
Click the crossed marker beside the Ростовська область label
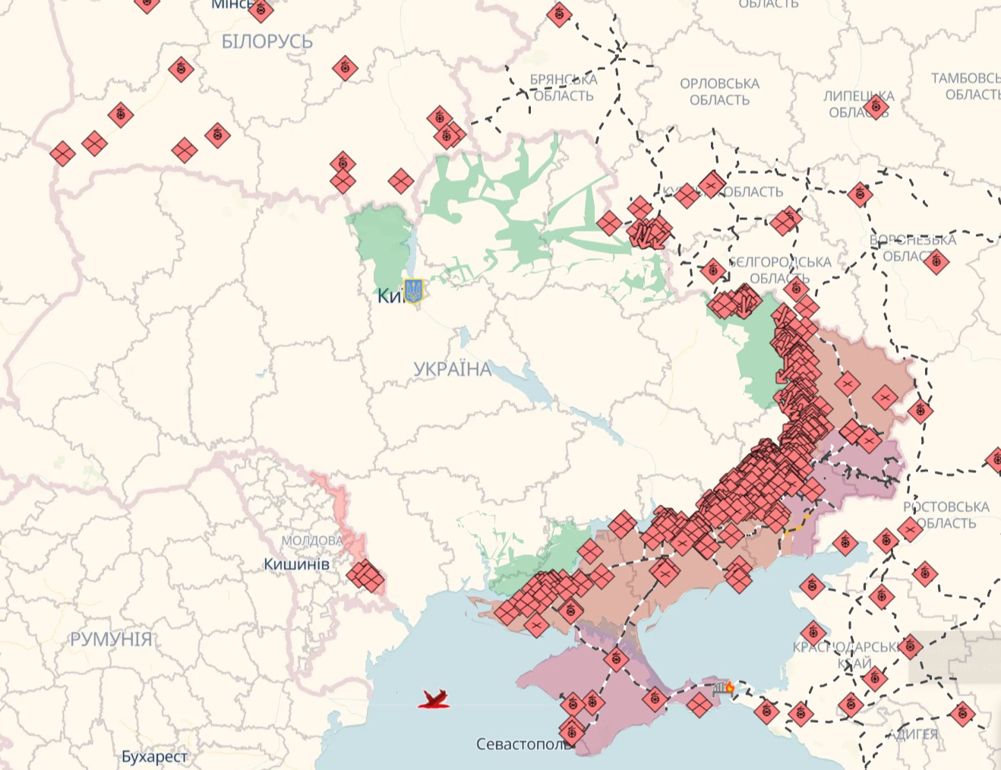(909, 529)
